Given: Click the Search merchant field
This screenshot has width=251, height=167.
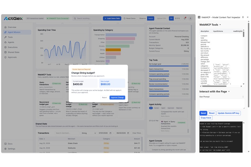Looking at the screenshot, I should coord(67,133).
